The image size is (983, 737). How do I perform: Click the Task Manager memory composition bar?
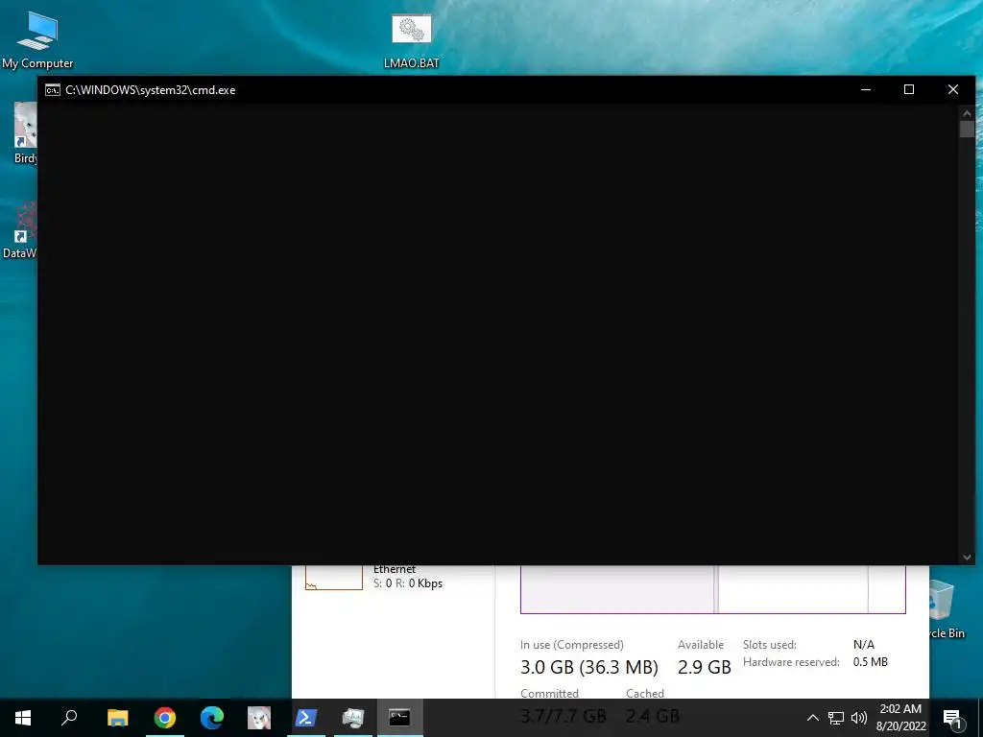click(713, 588)
